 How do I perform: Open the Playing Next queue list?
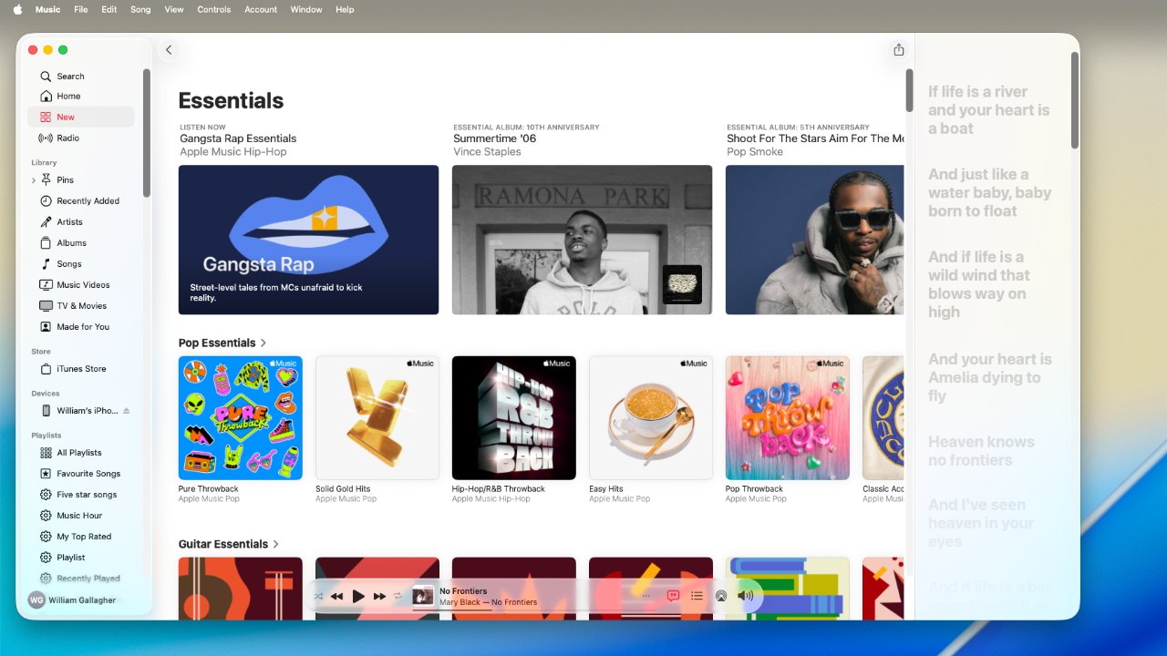click(697, 596)
